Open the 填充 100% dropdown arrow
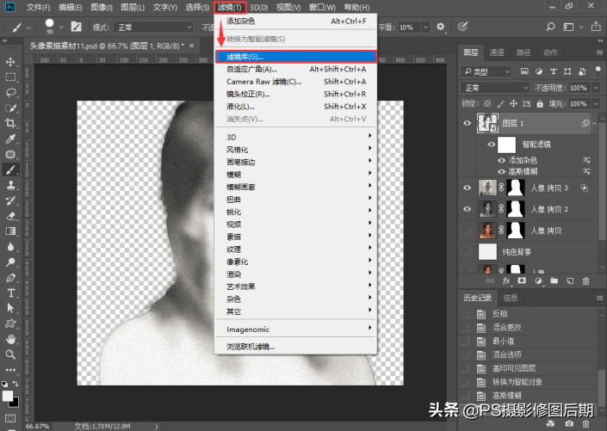The height and width of the screenshot is (431, 607). click(x=597, y=104)
